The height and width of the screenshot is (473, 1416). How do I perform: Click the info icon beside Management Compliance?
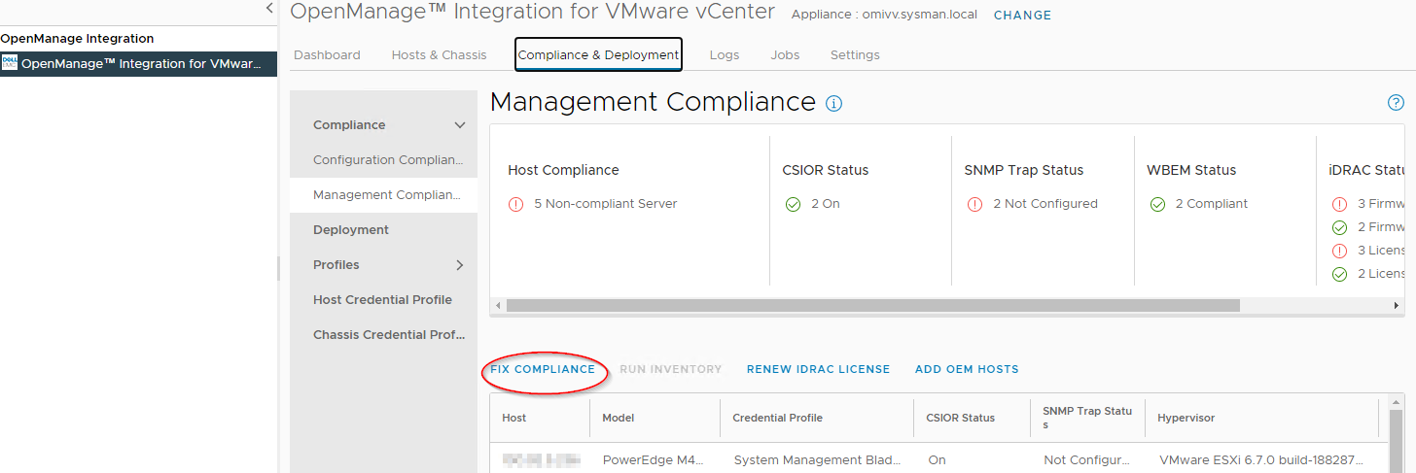point(833,103)
